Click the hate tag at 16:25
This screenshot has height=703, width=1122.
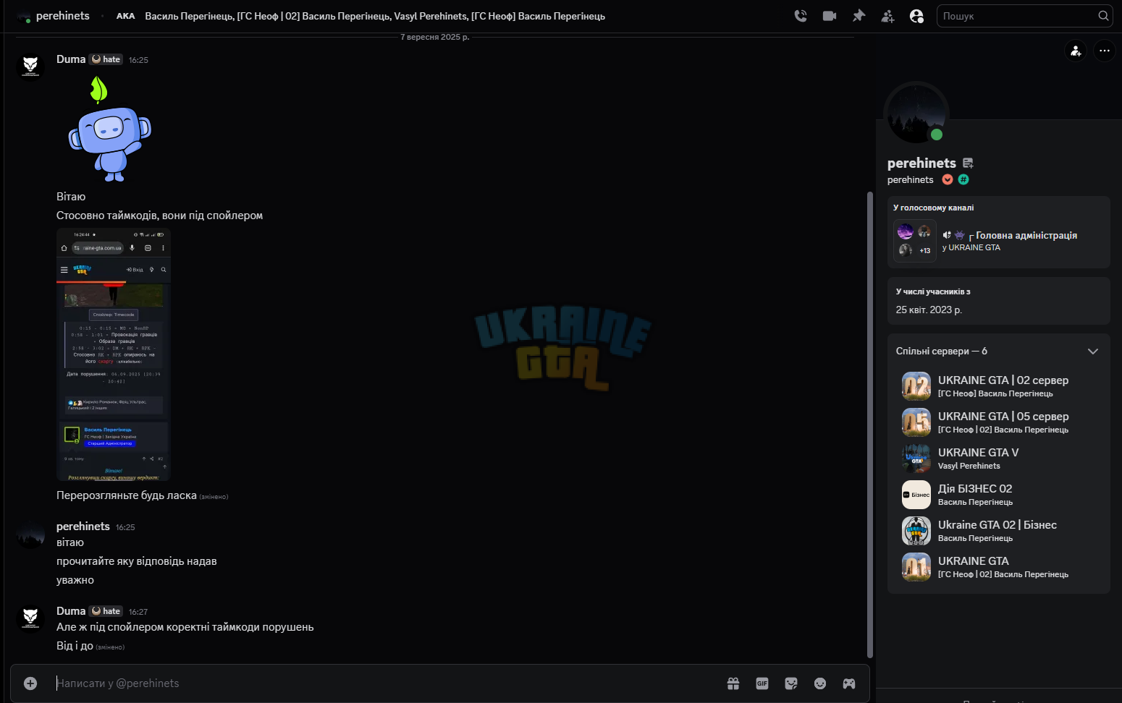pos(106,59)
